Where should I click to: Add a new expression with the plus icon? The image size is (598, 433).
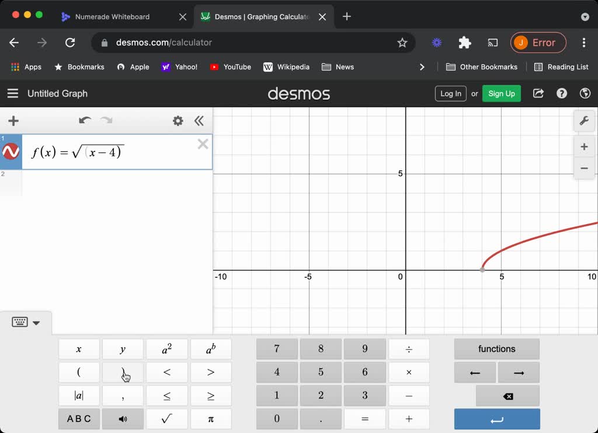tap(13, 121)
